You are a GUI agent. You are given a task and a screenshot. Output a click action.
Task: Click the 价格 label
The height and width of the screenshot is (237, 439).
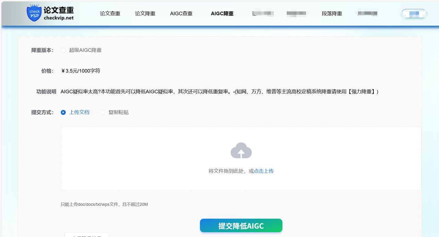pyautogui.click(x=47, y=71)
